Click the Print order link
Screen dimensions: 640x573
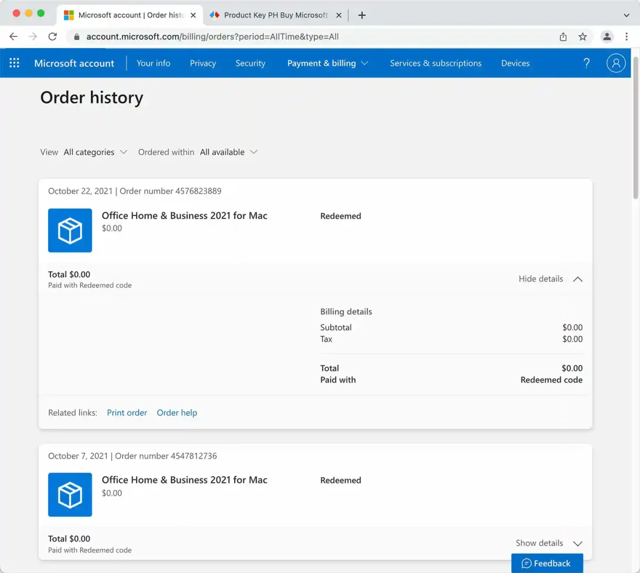(x=127, y=412)
